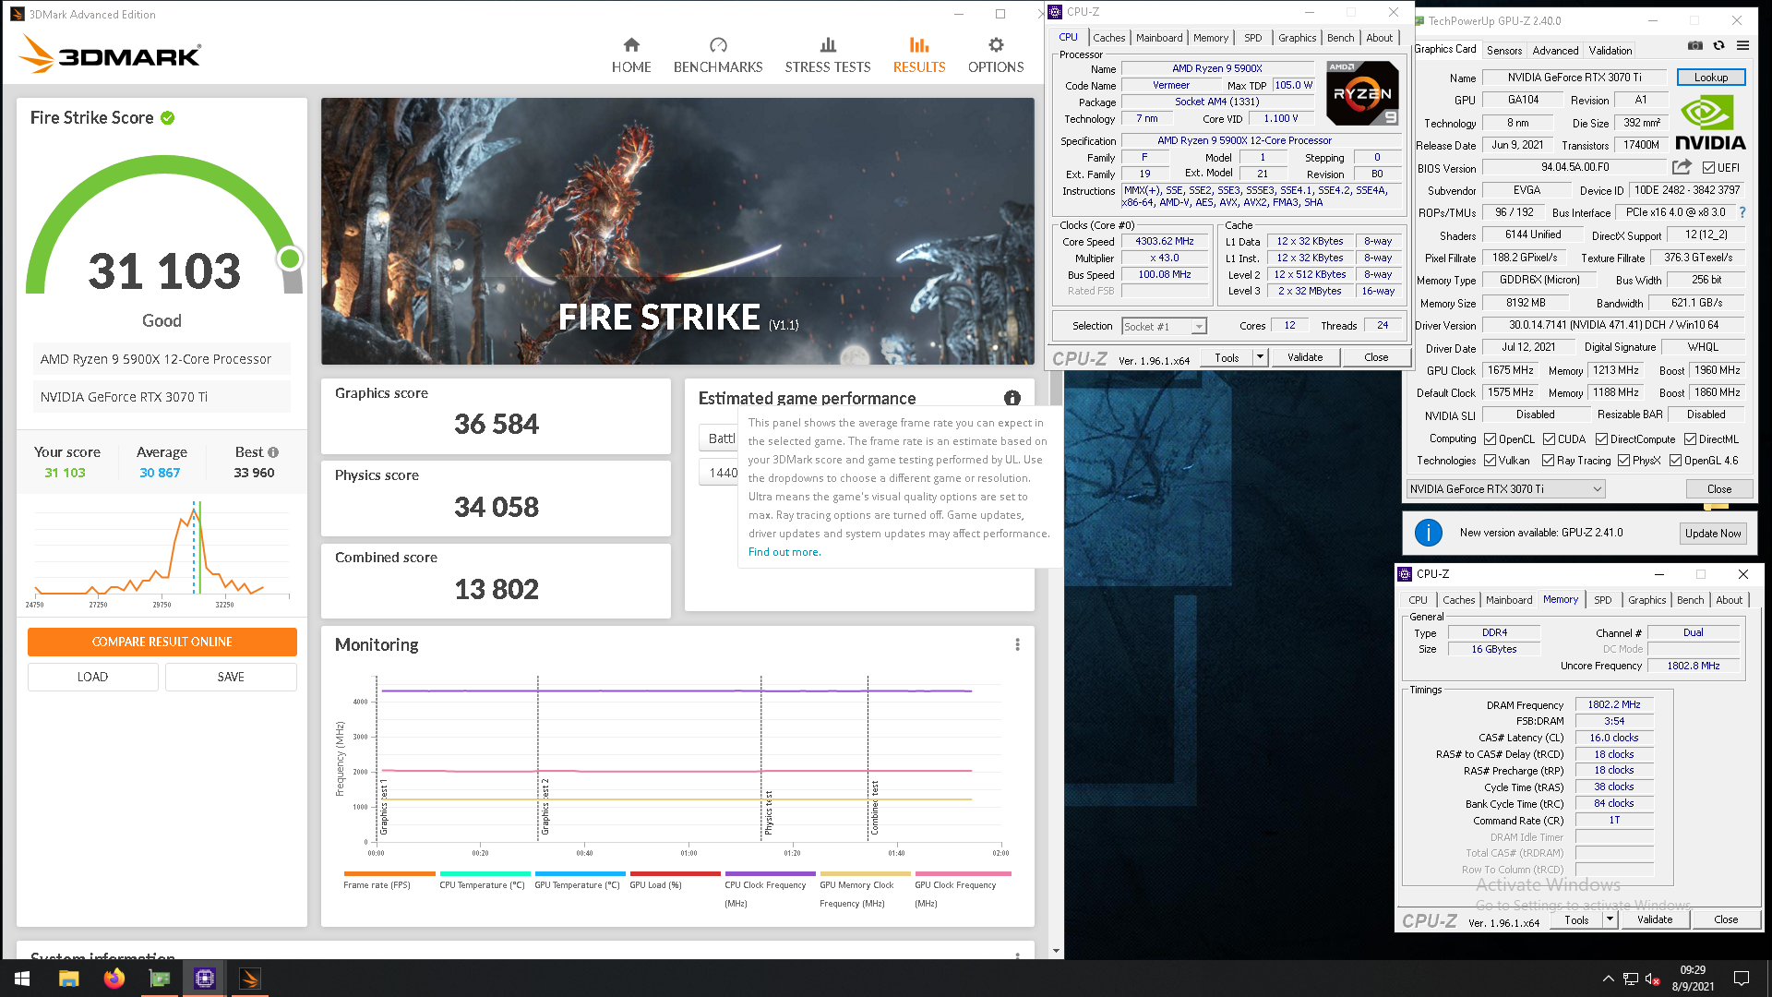Click the Physics test marker in Monitoring chart

(769, 812)
